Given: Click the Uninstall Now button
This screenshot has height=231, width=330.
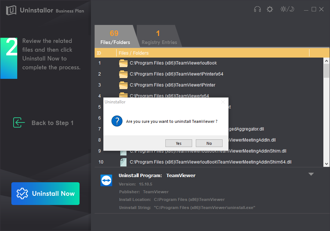Looking at the screenshot, I should click(x=45, y=194).
